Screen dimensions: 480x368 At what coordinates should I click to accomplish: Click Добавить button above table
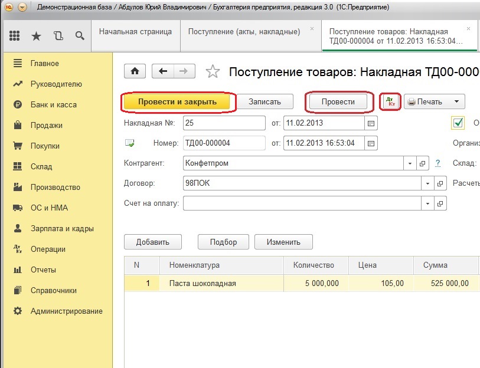point(153,242)
